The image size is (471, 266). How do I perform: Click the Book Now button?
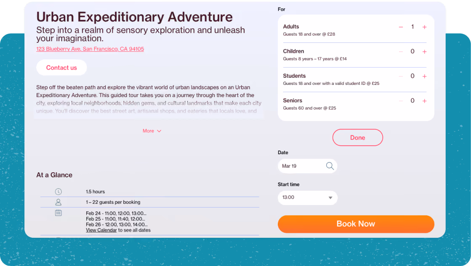pos(356,224)
